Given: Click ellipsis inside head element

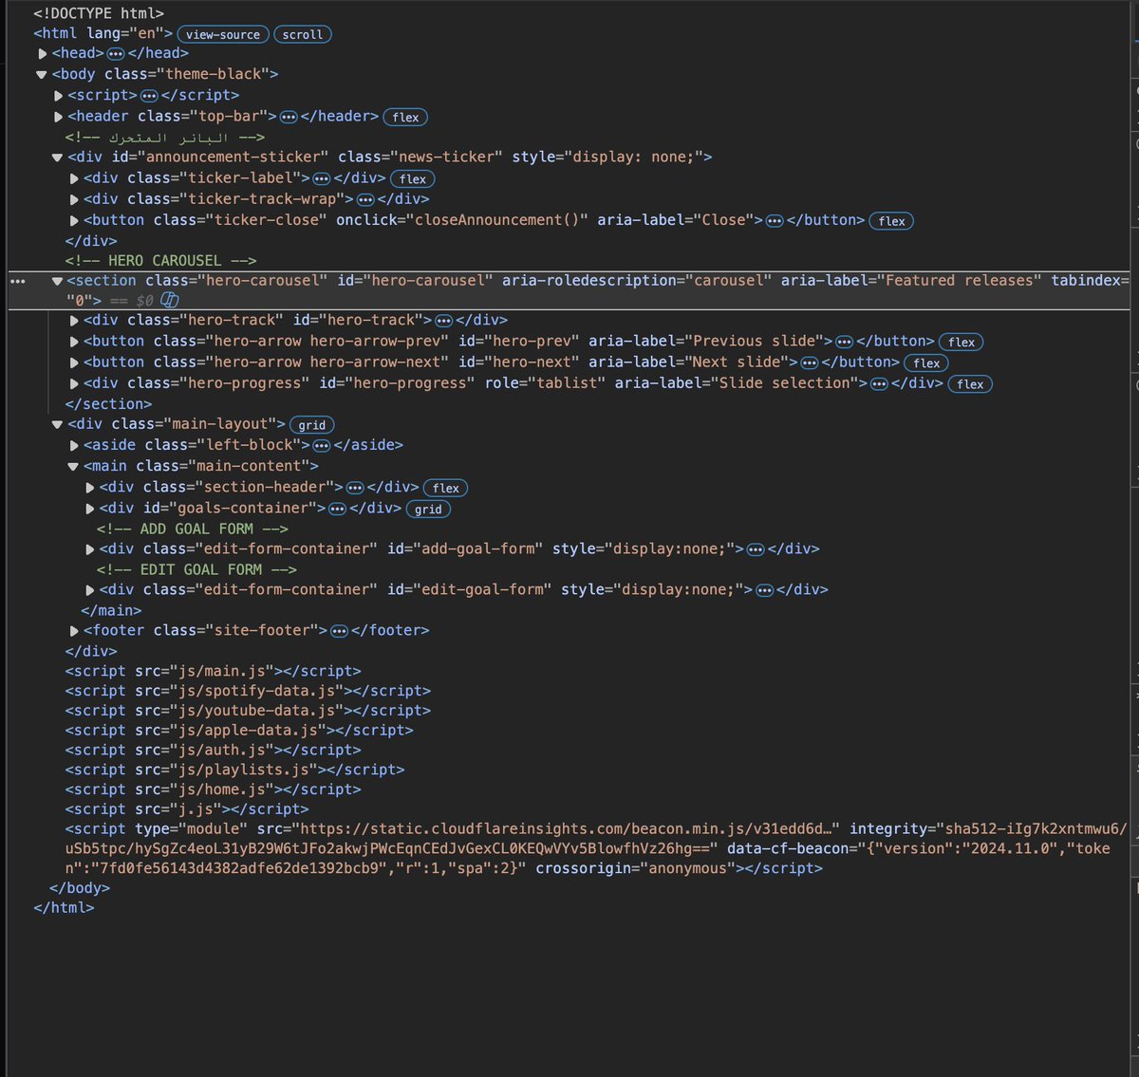Looking at the screenshot, I should click(116, 54).
